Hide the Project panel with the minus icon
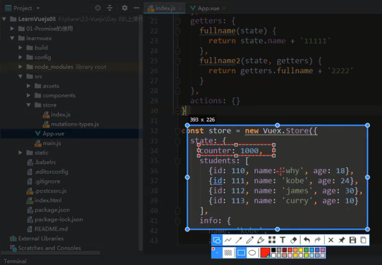 click(136, 8)
